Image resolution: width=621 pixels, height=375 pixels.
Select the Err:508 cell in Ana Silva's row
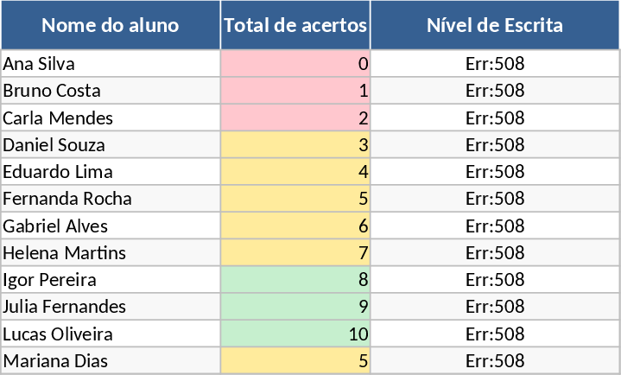coord(495,64)
